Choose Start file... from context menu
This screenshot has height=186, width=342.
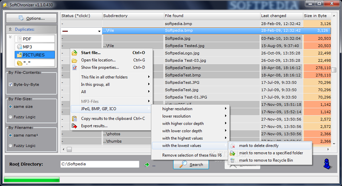[112, 53]
